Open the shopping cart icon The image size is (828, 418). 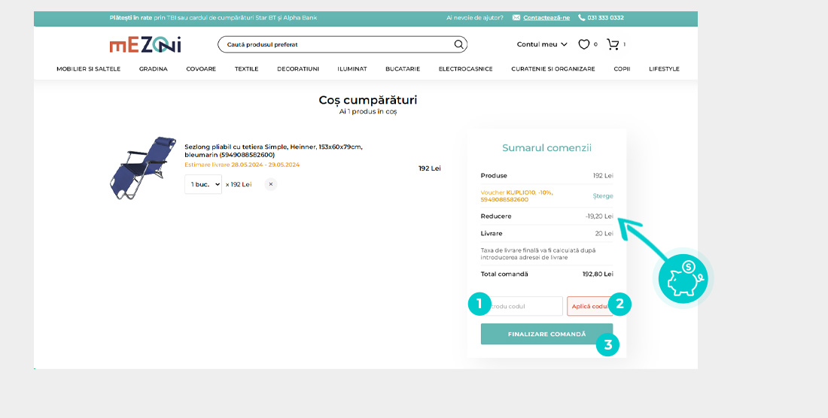(x=613, y=44)
